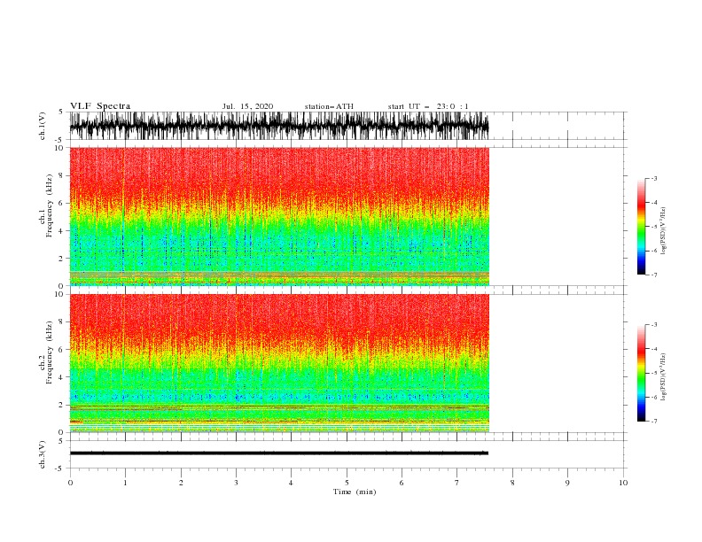Screen dimensions: 702x542
Task: Select the date "Jul. 15, 2020" in header
Action: [x=247, y=106]
